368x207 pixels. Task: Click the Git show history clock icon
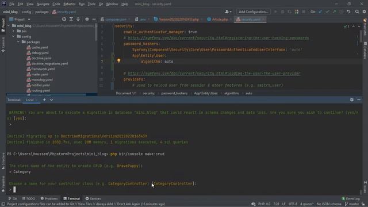(341, 11)
